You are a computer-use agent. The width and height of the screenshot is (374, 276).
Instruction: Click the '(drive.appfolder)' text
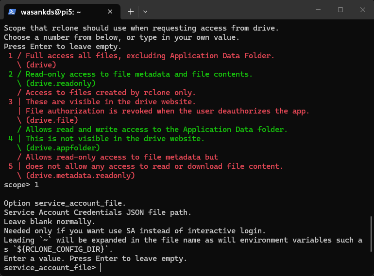click(63, 148)
